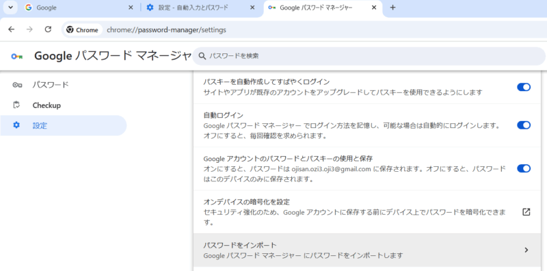Click the Checkup clipboard icon
This screenshot has width=547, height=271.
pyautogui.click(x=16, y=105)
